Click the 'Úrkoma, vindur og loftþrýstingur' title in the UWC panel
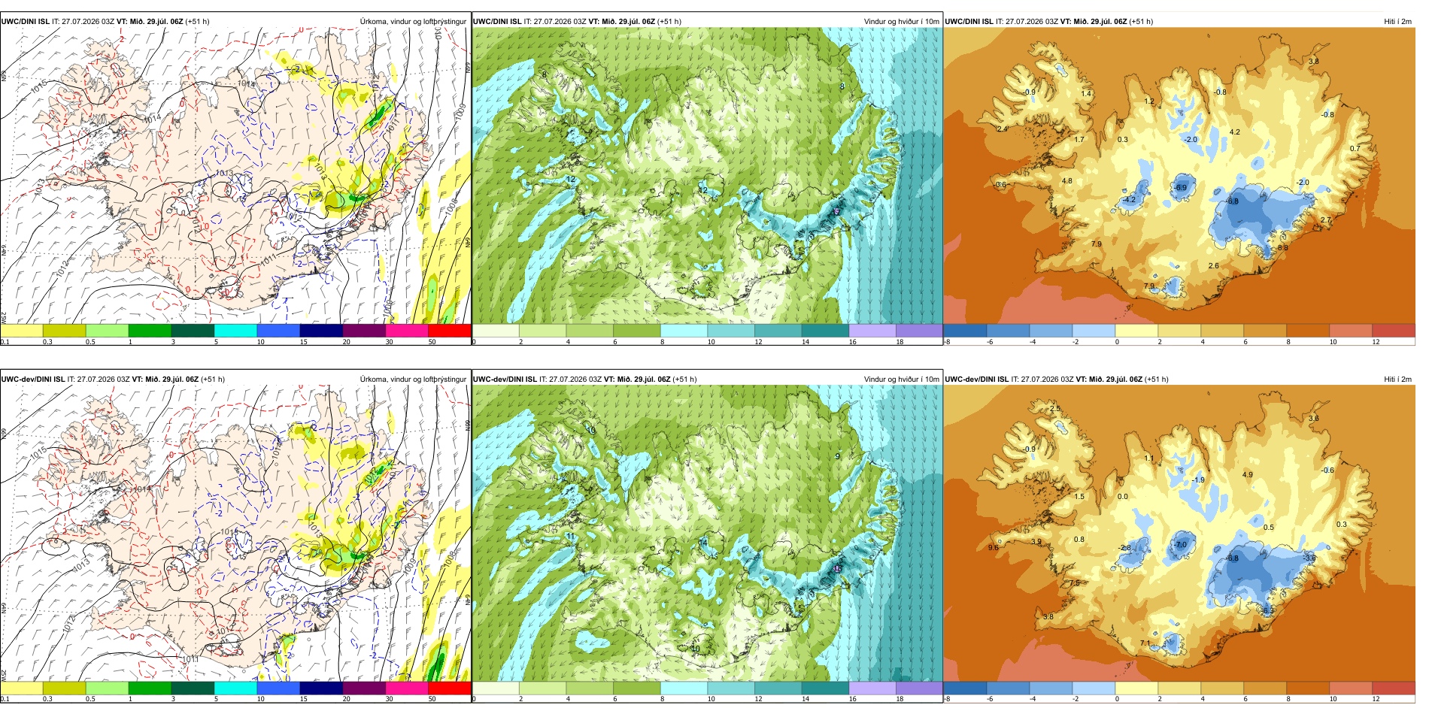Viewport: 1429px width, 714px height. [x=413, y=22]
